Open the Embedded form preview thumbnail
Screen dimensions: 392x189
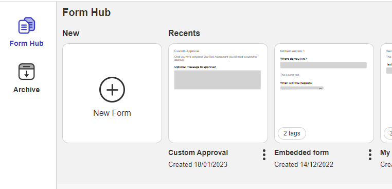coord(324,93)
